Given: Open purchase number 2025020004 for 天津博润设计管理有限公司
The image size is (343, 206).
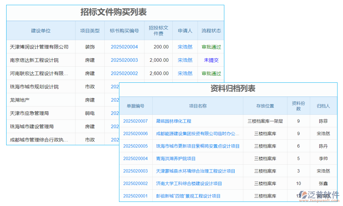Looking at the screenshot, I should pos(124,47).
